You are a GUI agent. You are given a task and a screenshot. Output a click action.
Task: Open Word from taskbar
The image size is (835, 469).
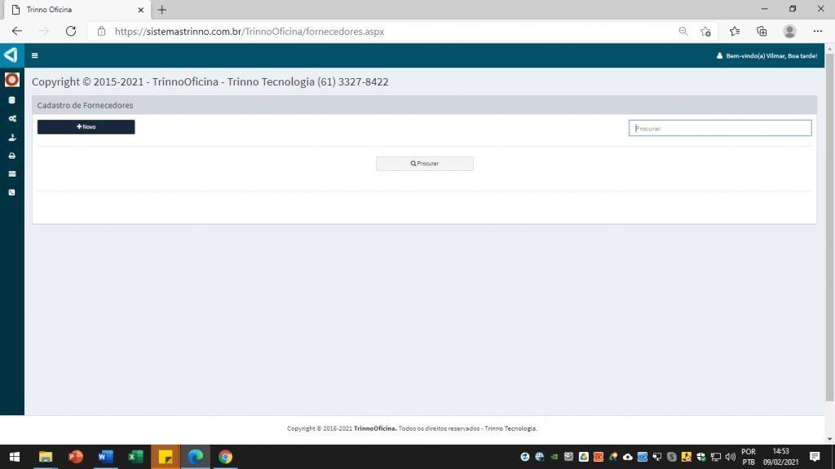[x=105, y=457]
